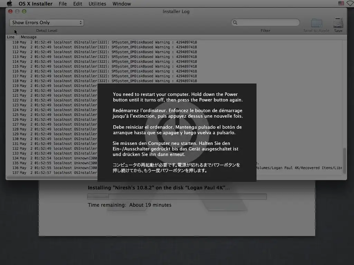354x265 pixels.
Task: Zoom the Installer Log window
Action: [24, 11]
